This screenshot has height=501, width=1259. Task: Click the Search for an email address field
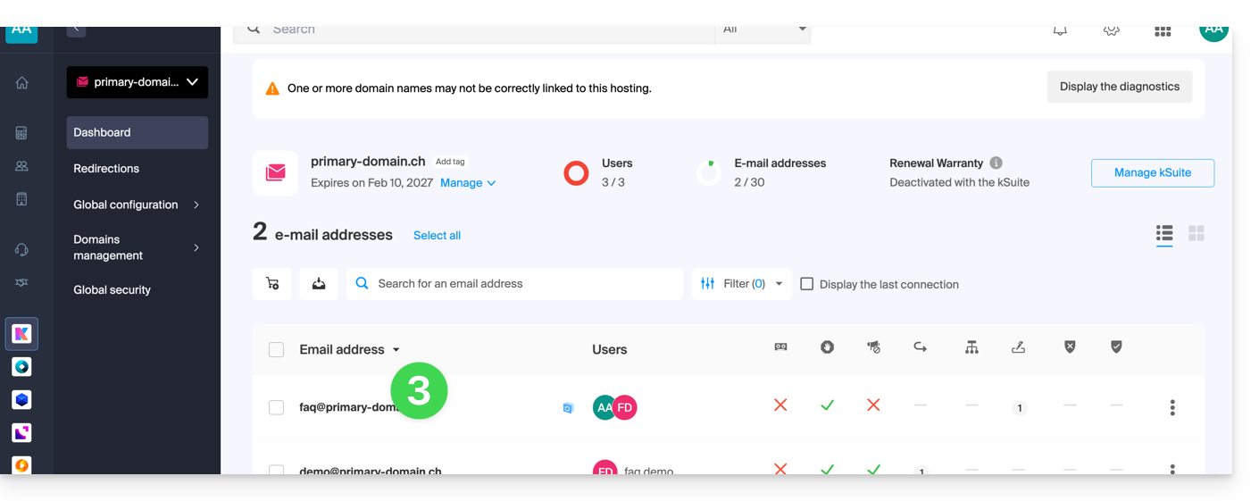pos(514,284)
